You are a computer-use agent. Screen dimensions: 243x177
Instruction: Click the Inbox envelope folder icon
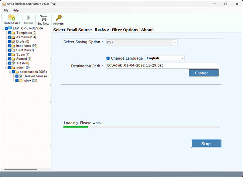21,81
